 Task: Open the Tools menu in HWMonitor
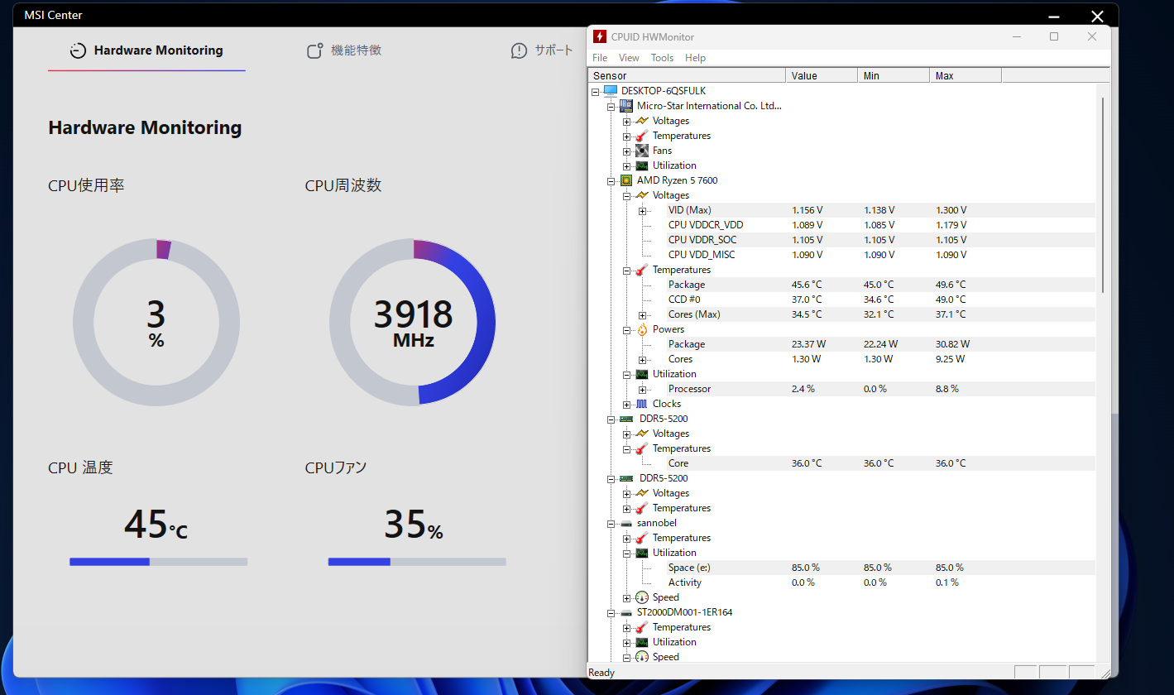662,58
